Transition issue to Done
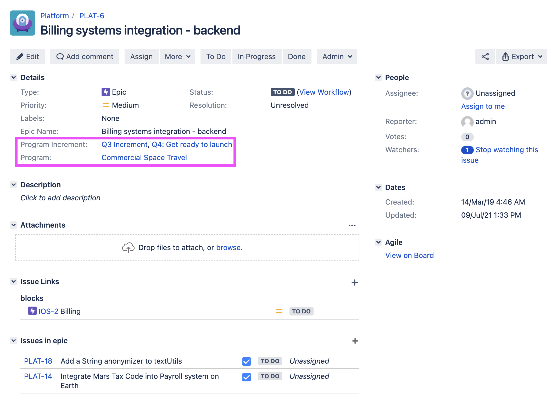This screenshot has height=395, width=557. (297, 57)
